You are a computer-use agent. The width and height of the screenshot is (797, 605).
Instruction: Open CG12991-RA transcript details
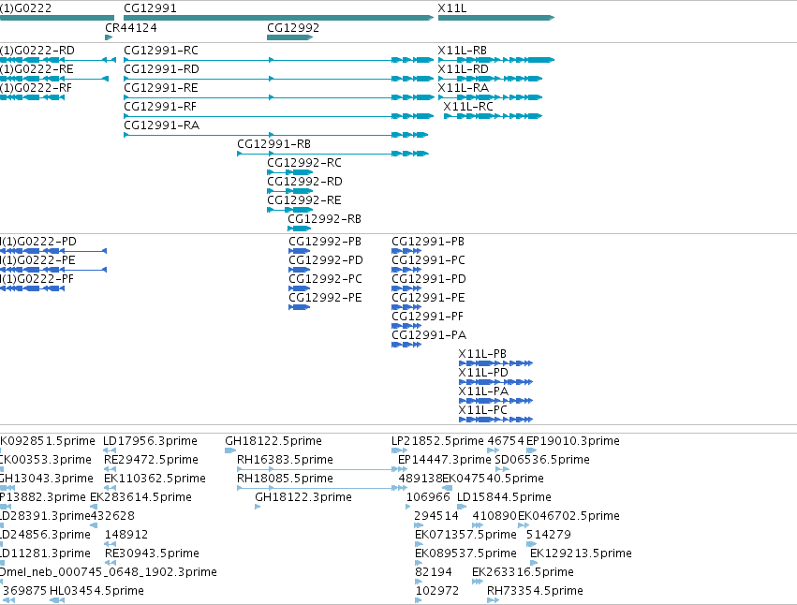(162, 125)
